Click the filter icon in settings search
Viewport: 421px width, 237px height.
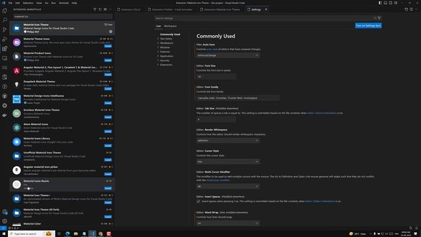point(379,18)
